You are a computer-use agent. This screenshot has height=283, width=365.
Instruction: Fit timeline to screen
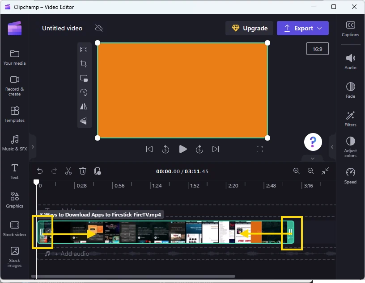(x=325, y=171)
